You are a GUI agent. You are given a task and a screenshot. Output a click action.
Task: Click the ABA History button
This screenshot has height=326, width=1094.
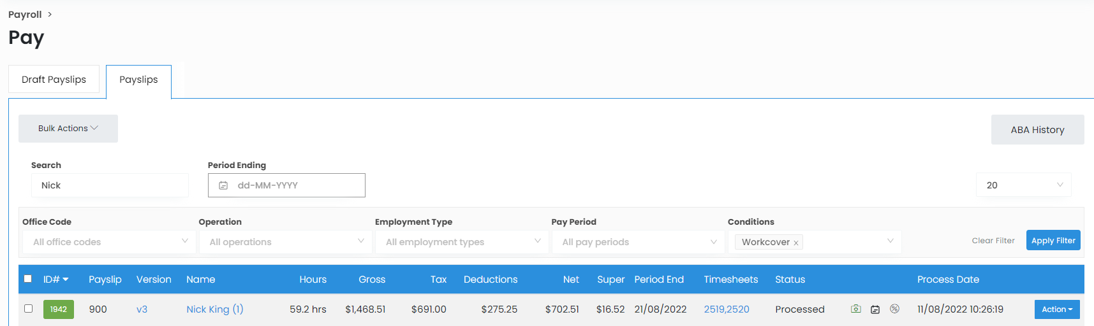tap(1037, 130)
